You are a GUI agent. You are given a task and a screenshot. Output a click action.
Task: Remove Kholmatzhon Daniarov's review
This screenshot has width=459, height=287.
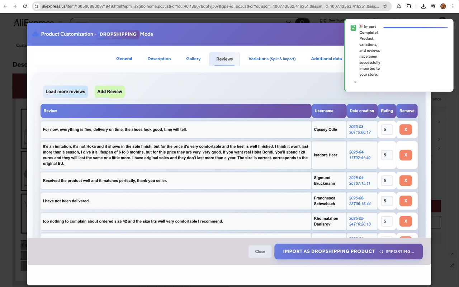pos(406,221)
